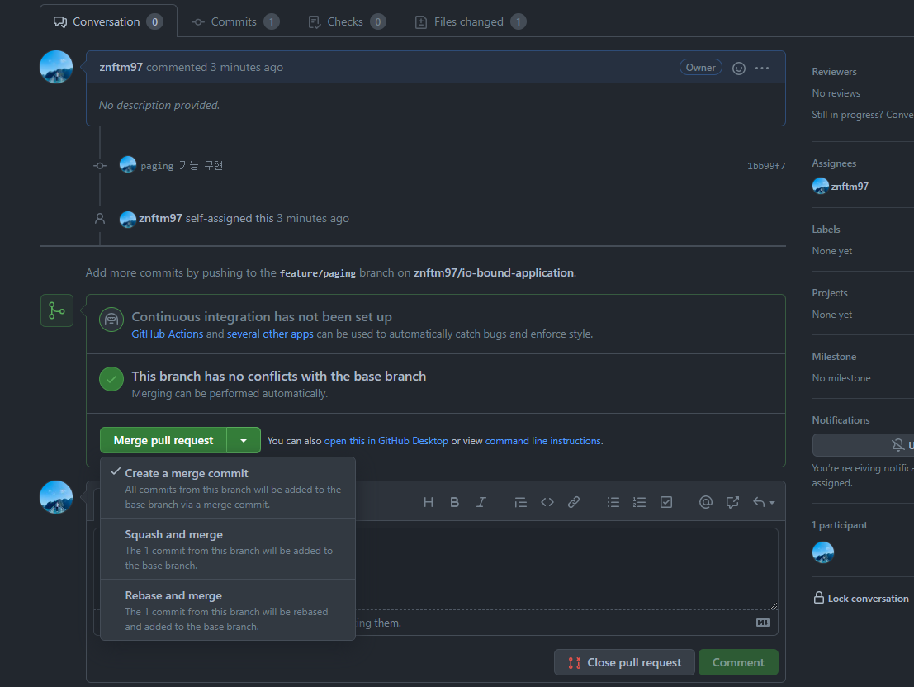Insert a task list checkbox item

[x=666, y=502]
